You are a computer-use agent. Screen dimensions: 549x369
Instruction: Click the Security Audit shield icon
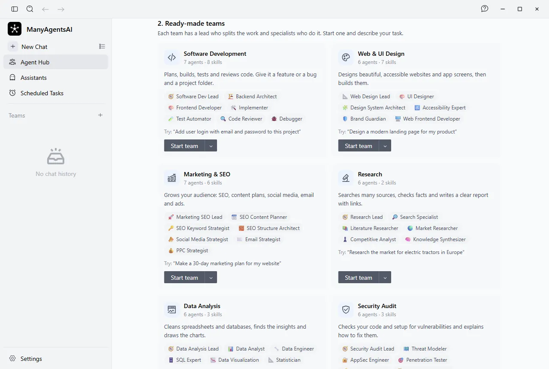[x=346, y=310]
